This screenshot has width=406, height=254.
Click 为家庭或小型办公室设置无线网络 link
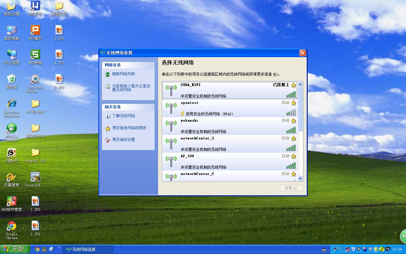point(131,88)
